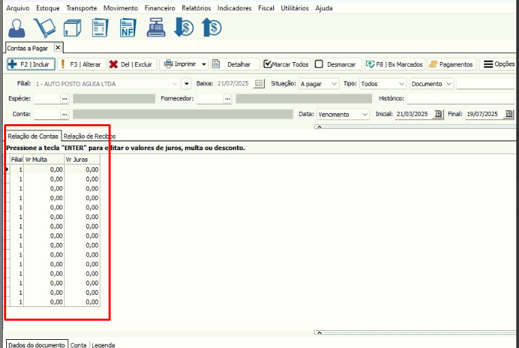Image resolution: width=519 pixels, height=348 pixels.
Task: Click Desmarcar to uncheck all
Action: click(335, 64)
